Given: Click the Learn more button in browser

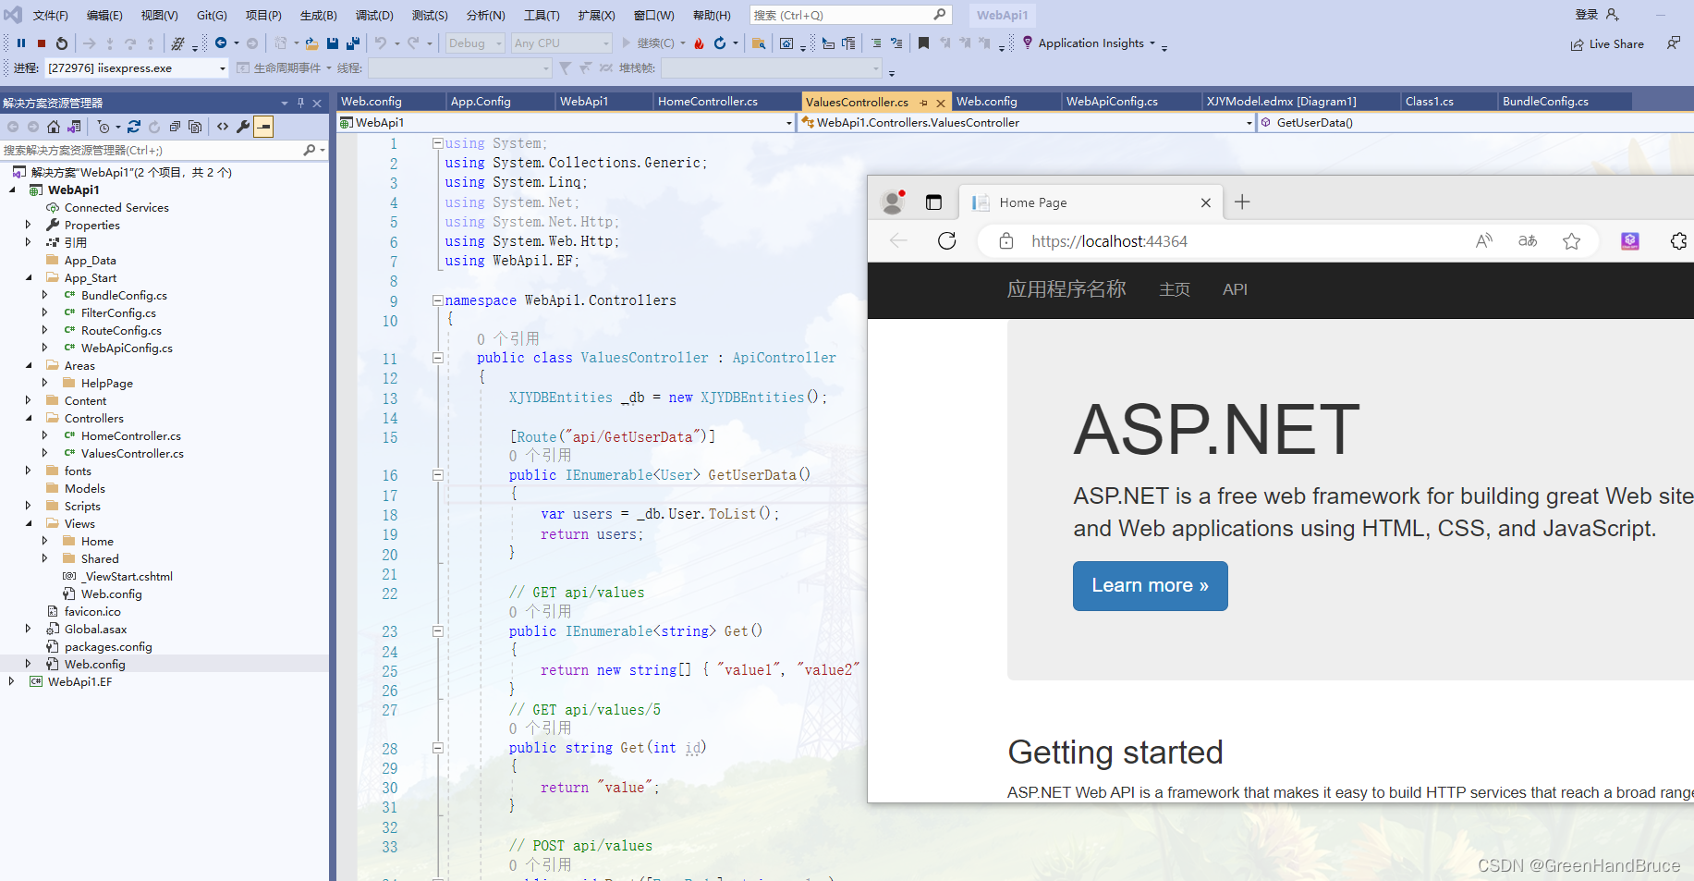Looking at the screenshot, I should point(1151,586).
